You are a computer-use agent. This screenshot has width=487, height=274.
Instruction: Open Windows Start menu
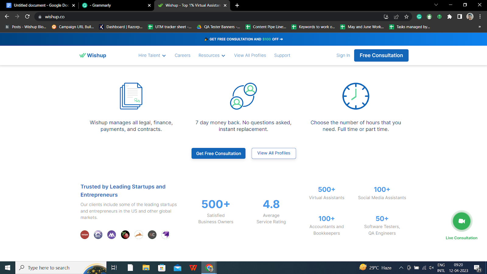[x=8, y=268]
